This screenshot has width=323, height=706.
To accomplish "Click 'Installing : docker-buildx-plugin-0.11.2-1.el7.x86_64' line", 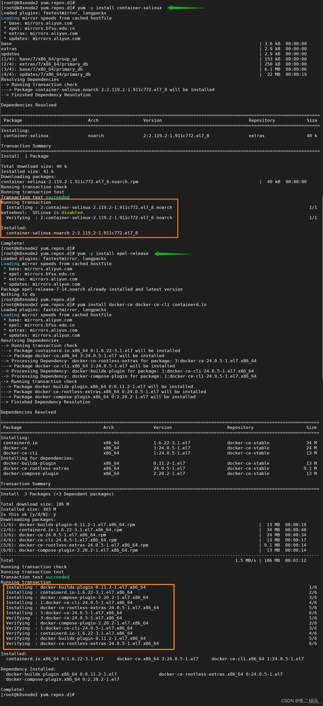I will click(x=76, y=587).
